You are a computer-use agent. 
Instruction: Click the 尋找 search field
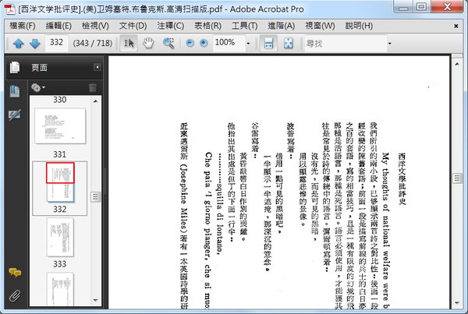pos(346,44)
